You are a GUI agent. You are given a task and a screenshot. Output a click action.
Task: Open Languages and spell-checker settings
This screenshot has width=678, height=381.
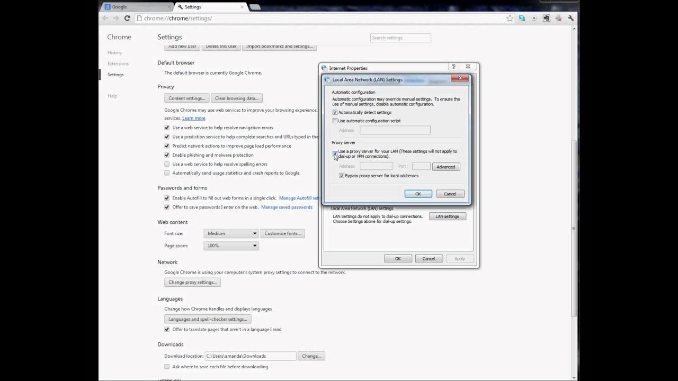point(208,319)
